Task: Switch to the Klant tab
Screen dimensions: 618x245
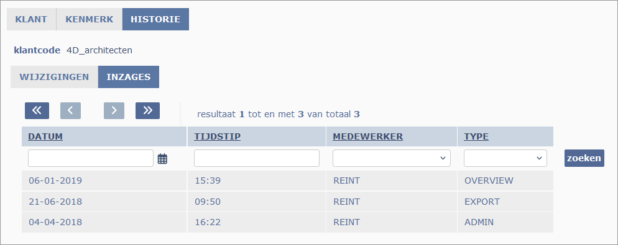Action: (x=32, y=19)
